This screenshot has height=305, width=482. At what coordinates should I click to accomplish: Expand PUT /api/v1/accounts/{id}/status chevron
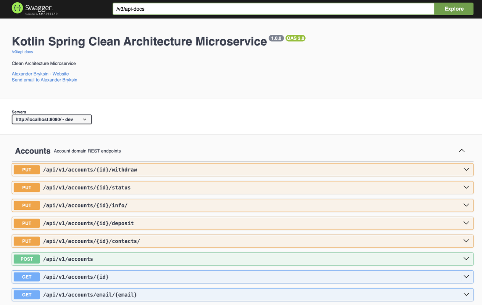click(466, 187)
